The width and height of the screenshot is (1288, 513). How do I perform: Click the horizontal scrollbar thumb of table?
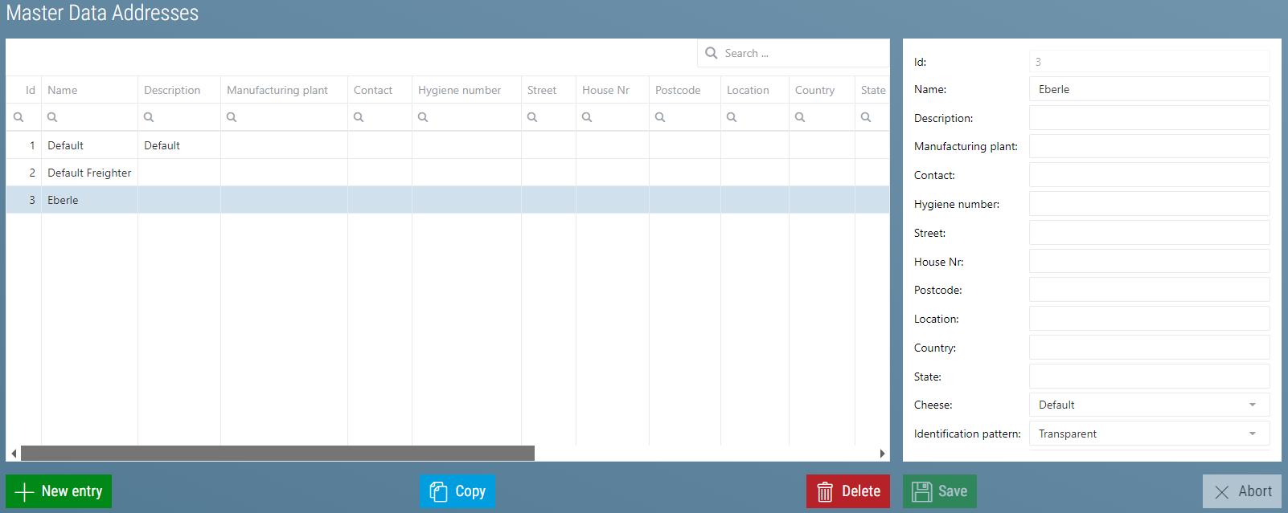tap(277, 454)
